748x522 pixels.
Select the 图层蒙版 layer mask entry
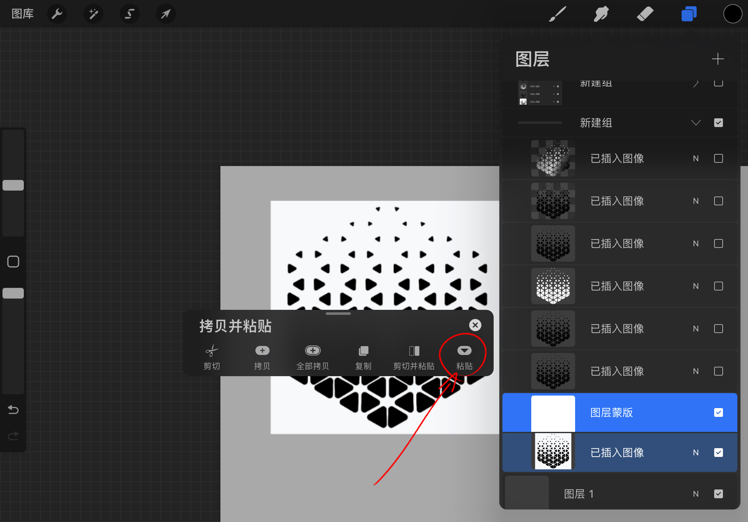[611, 413]
